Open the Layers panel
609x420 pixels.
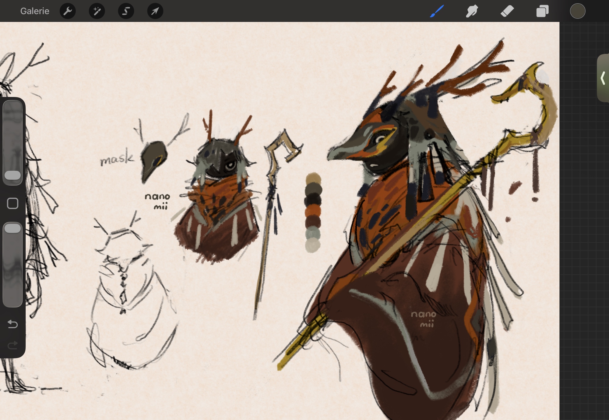pos(542,11)
